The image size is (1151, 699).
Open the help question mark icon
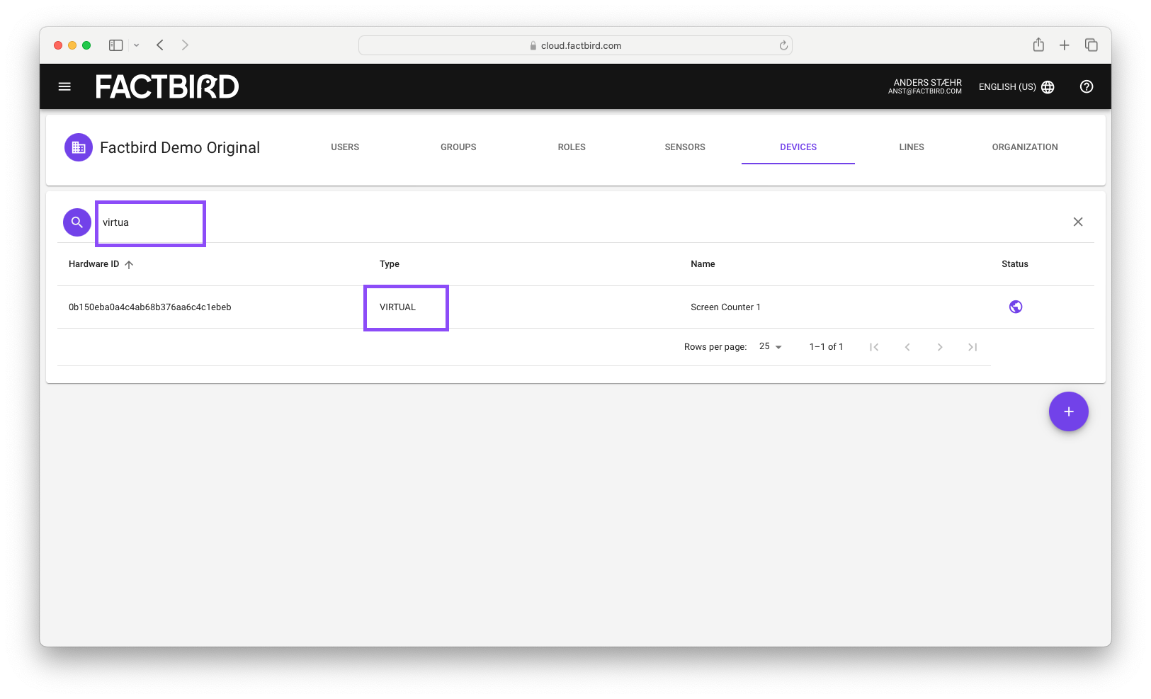(x=1087, y=86)
